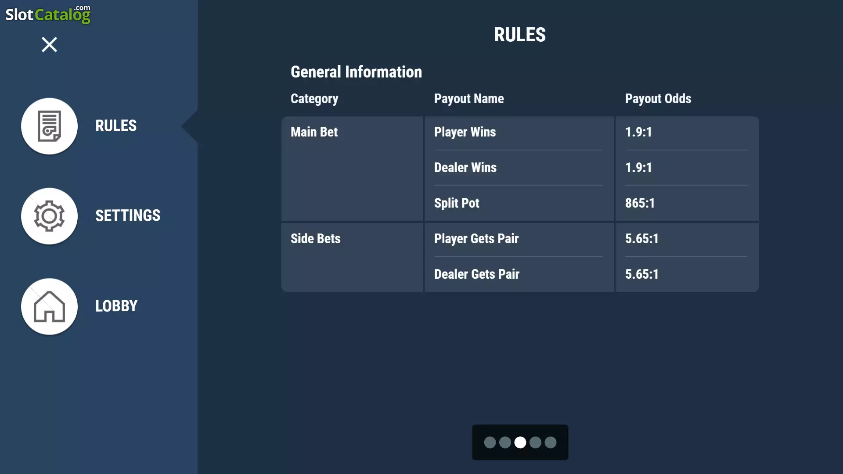Click the Player Wins payout row
This screenshot has height=474, width=843.
591,133
